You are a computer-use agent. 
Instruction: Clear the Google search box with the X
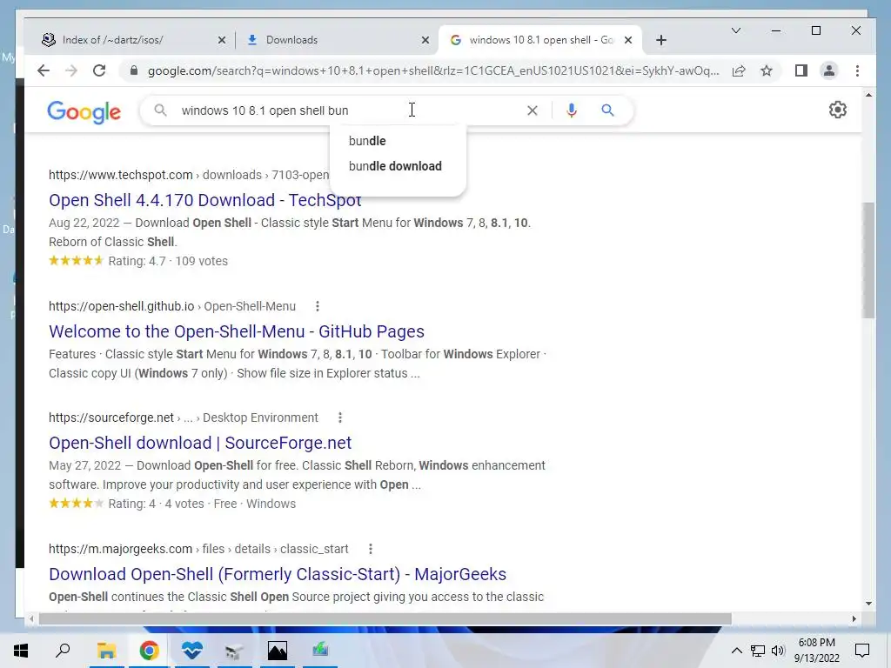click(x=532, y=110)
